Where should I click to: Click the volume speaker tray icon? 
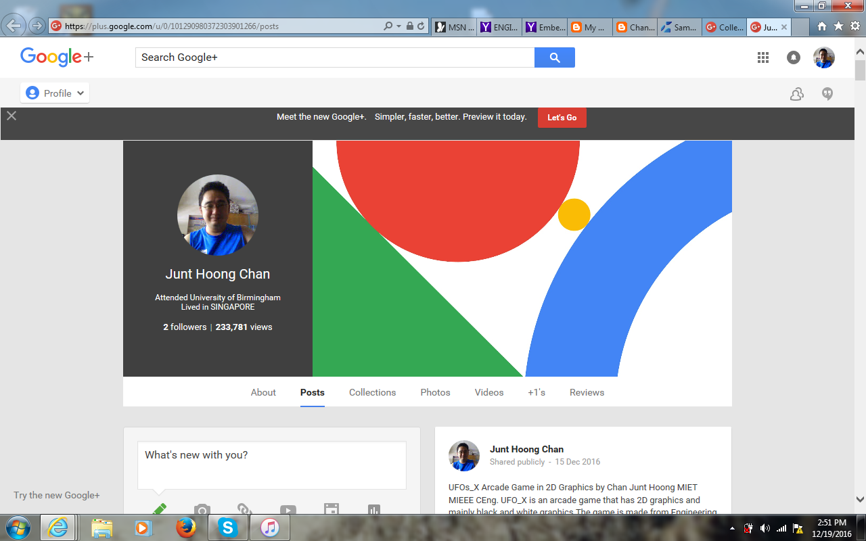(x=765, y=528)
